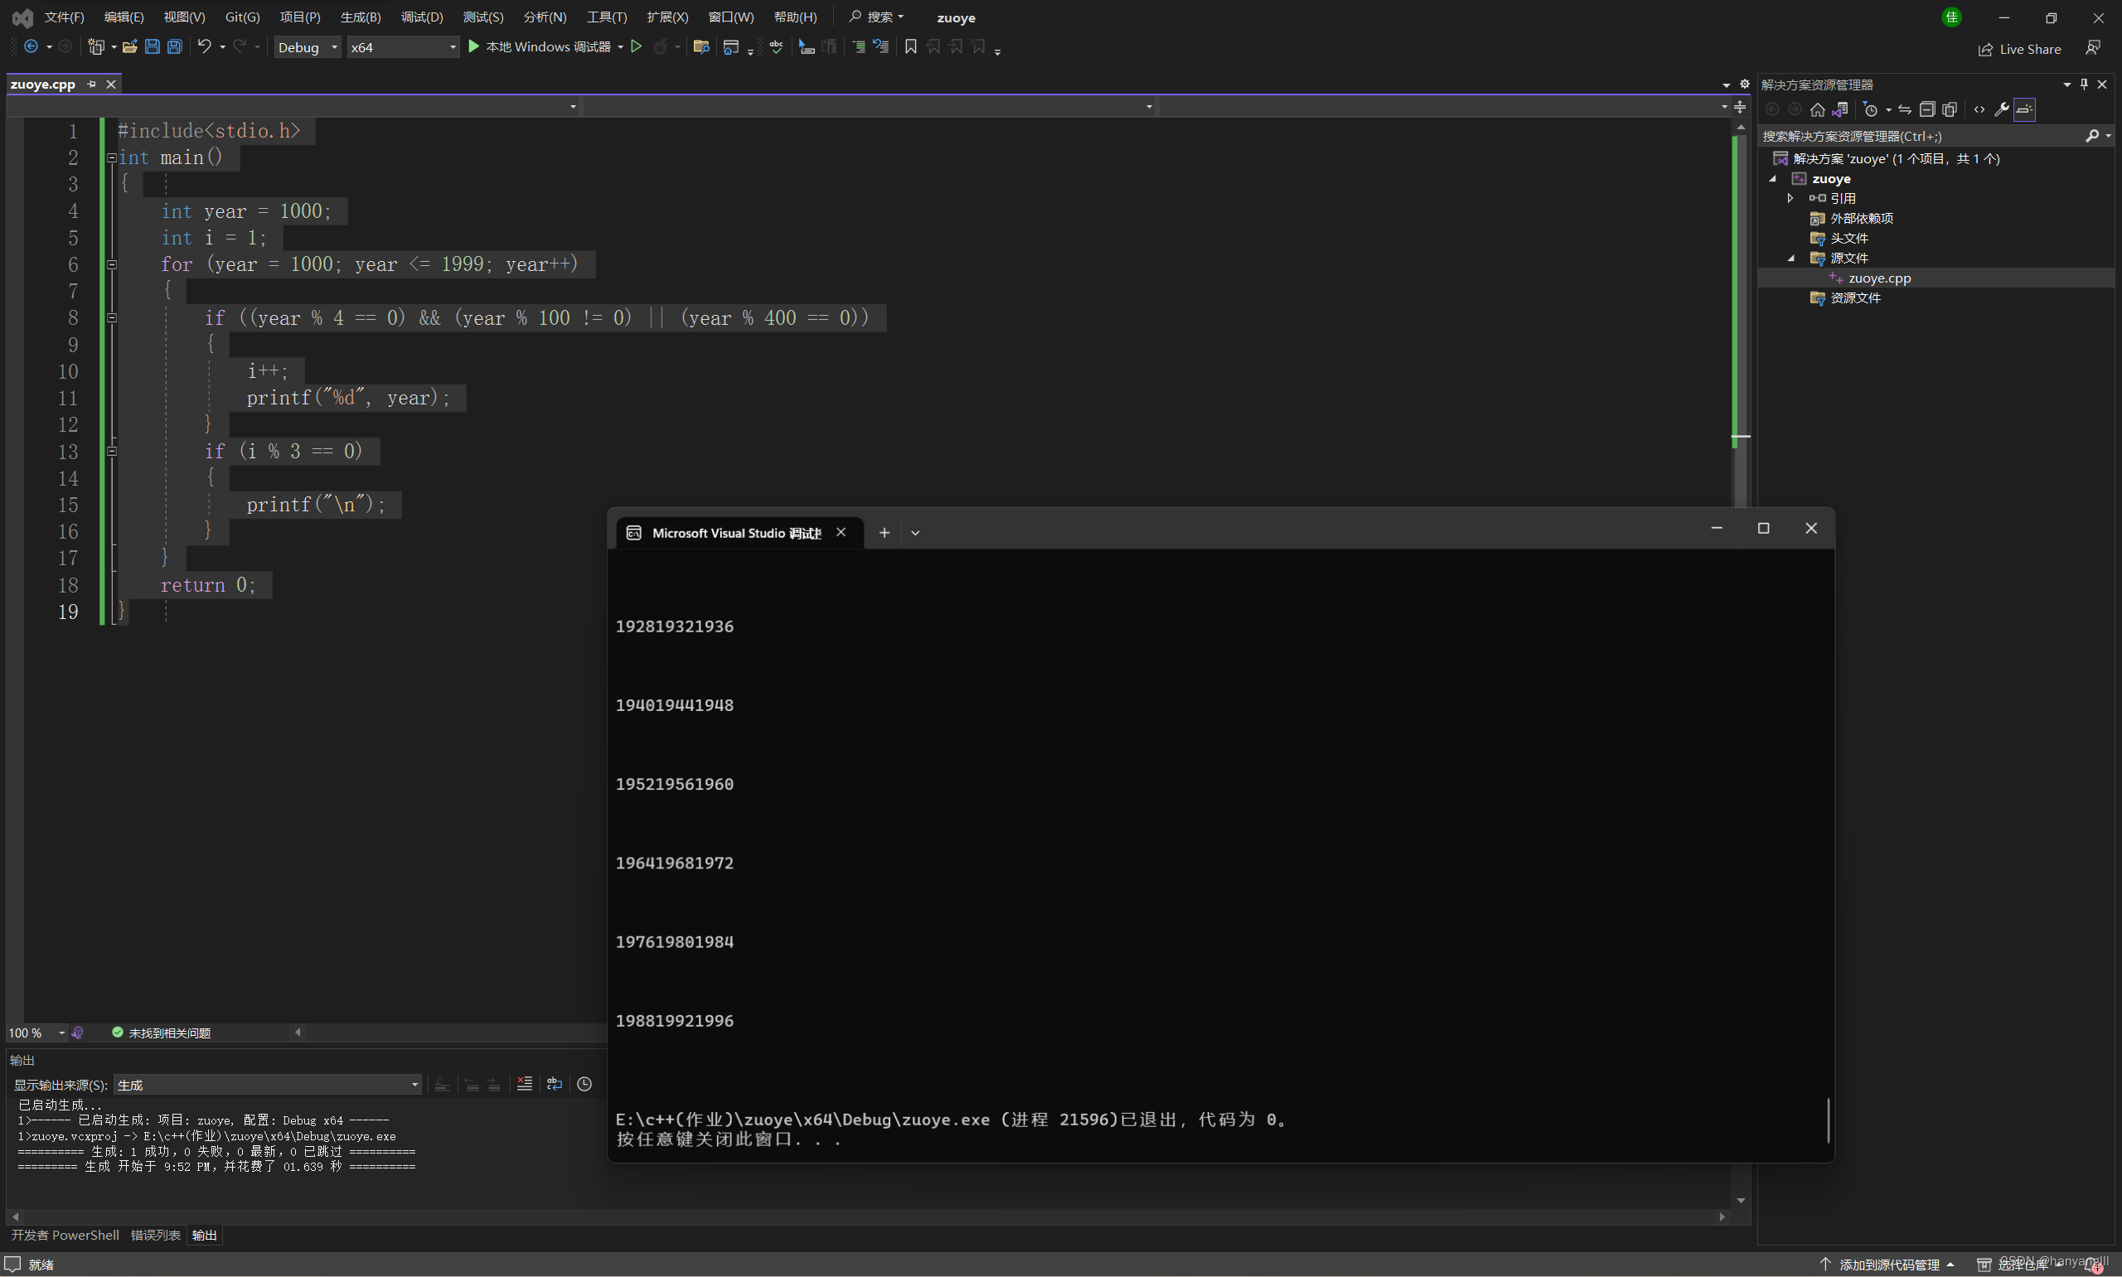The width and height of the screenshot is (2122, 1277).
Task: Open Properties wrench icon in Solution Explorer
Action: 2002,109
